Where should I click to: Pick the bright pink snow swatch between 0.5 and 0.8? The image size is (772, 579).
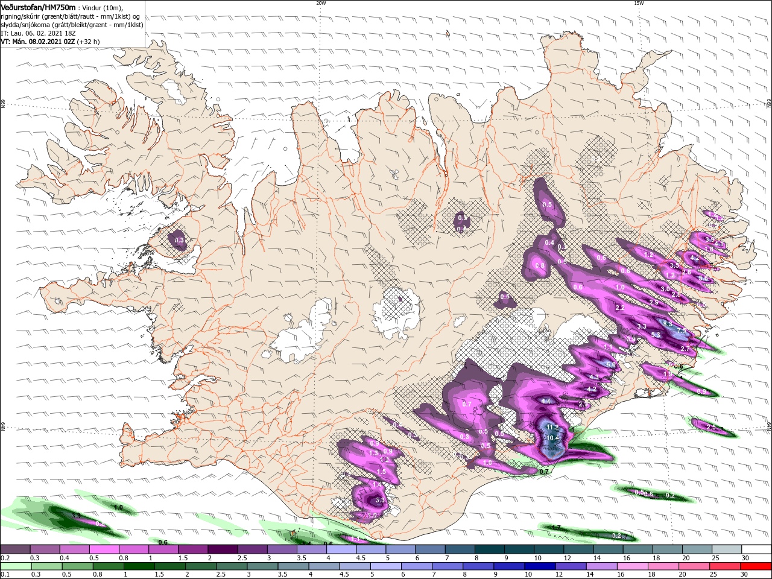[x=104, y=549]
